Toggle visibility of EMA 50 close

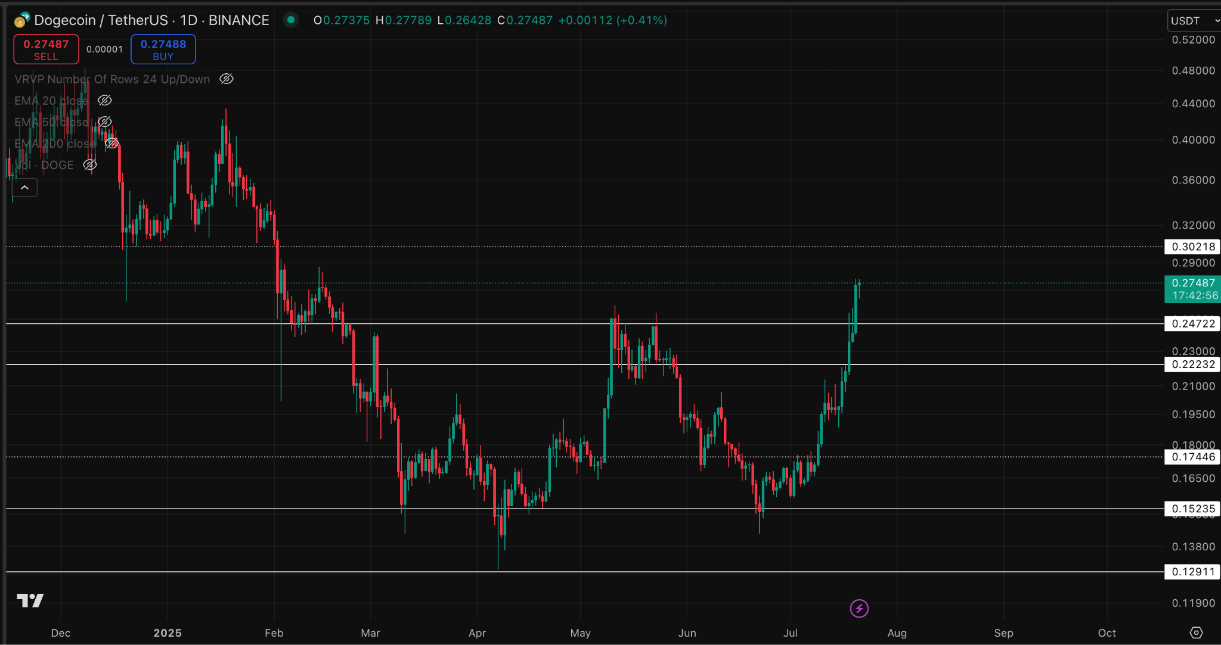point(105,121)
